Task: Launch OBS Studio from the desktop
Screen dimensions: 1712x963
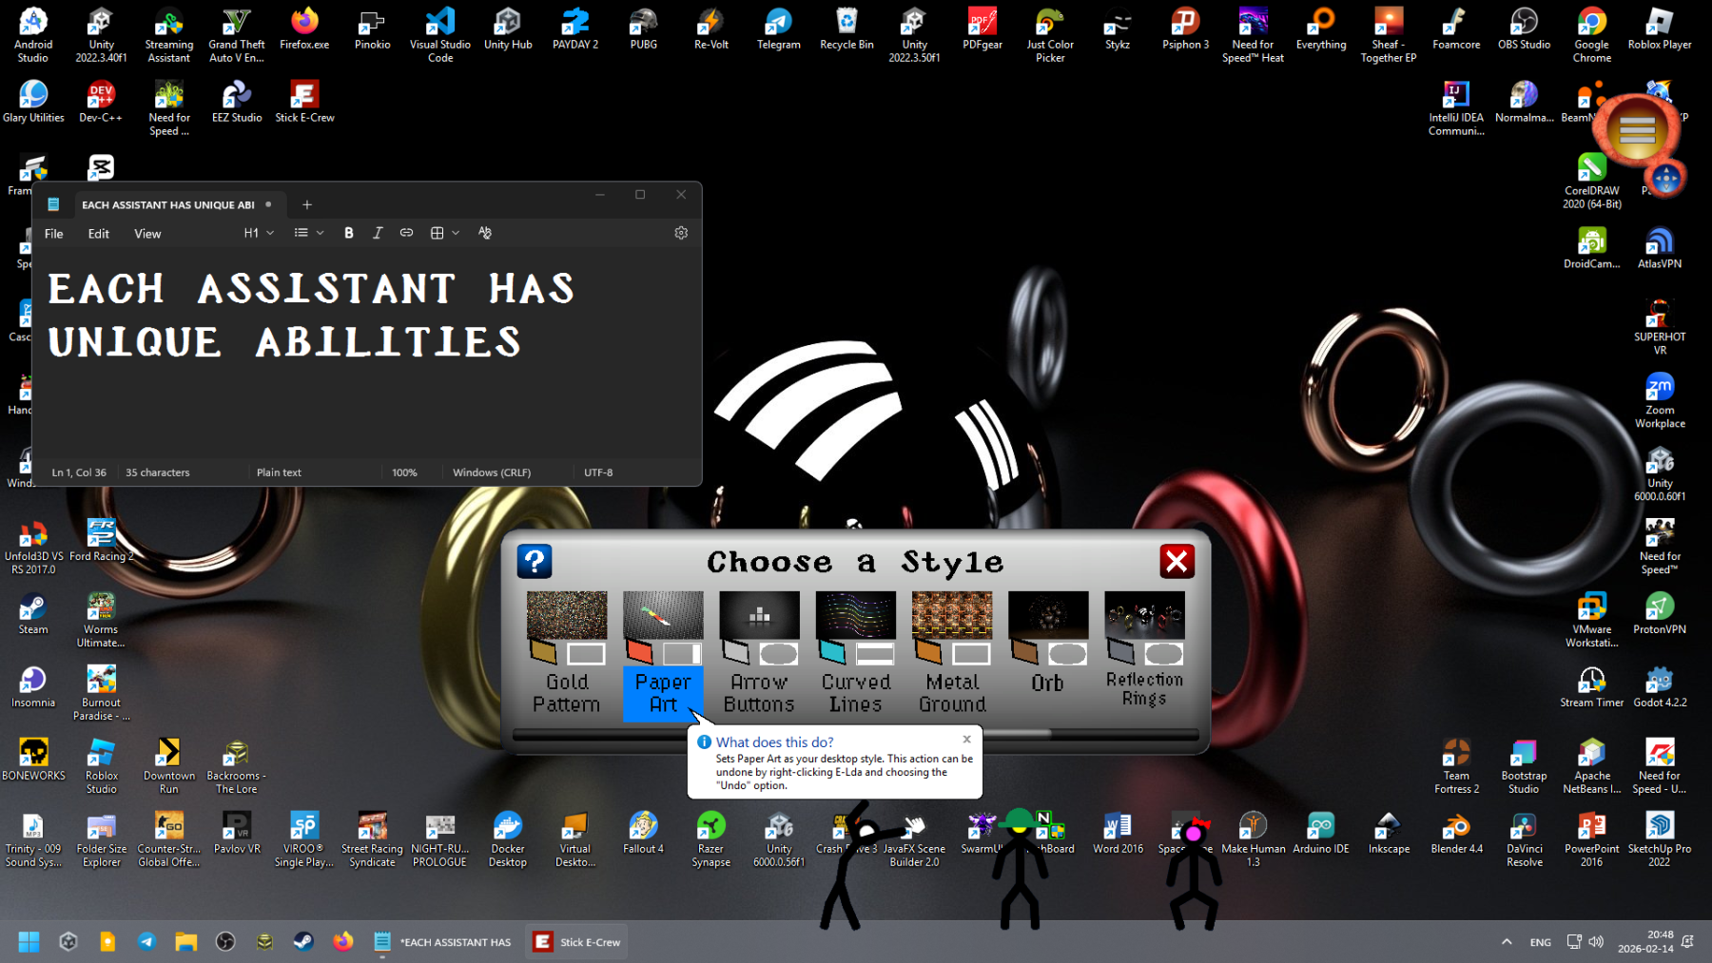Action: tap(1524, 29)
